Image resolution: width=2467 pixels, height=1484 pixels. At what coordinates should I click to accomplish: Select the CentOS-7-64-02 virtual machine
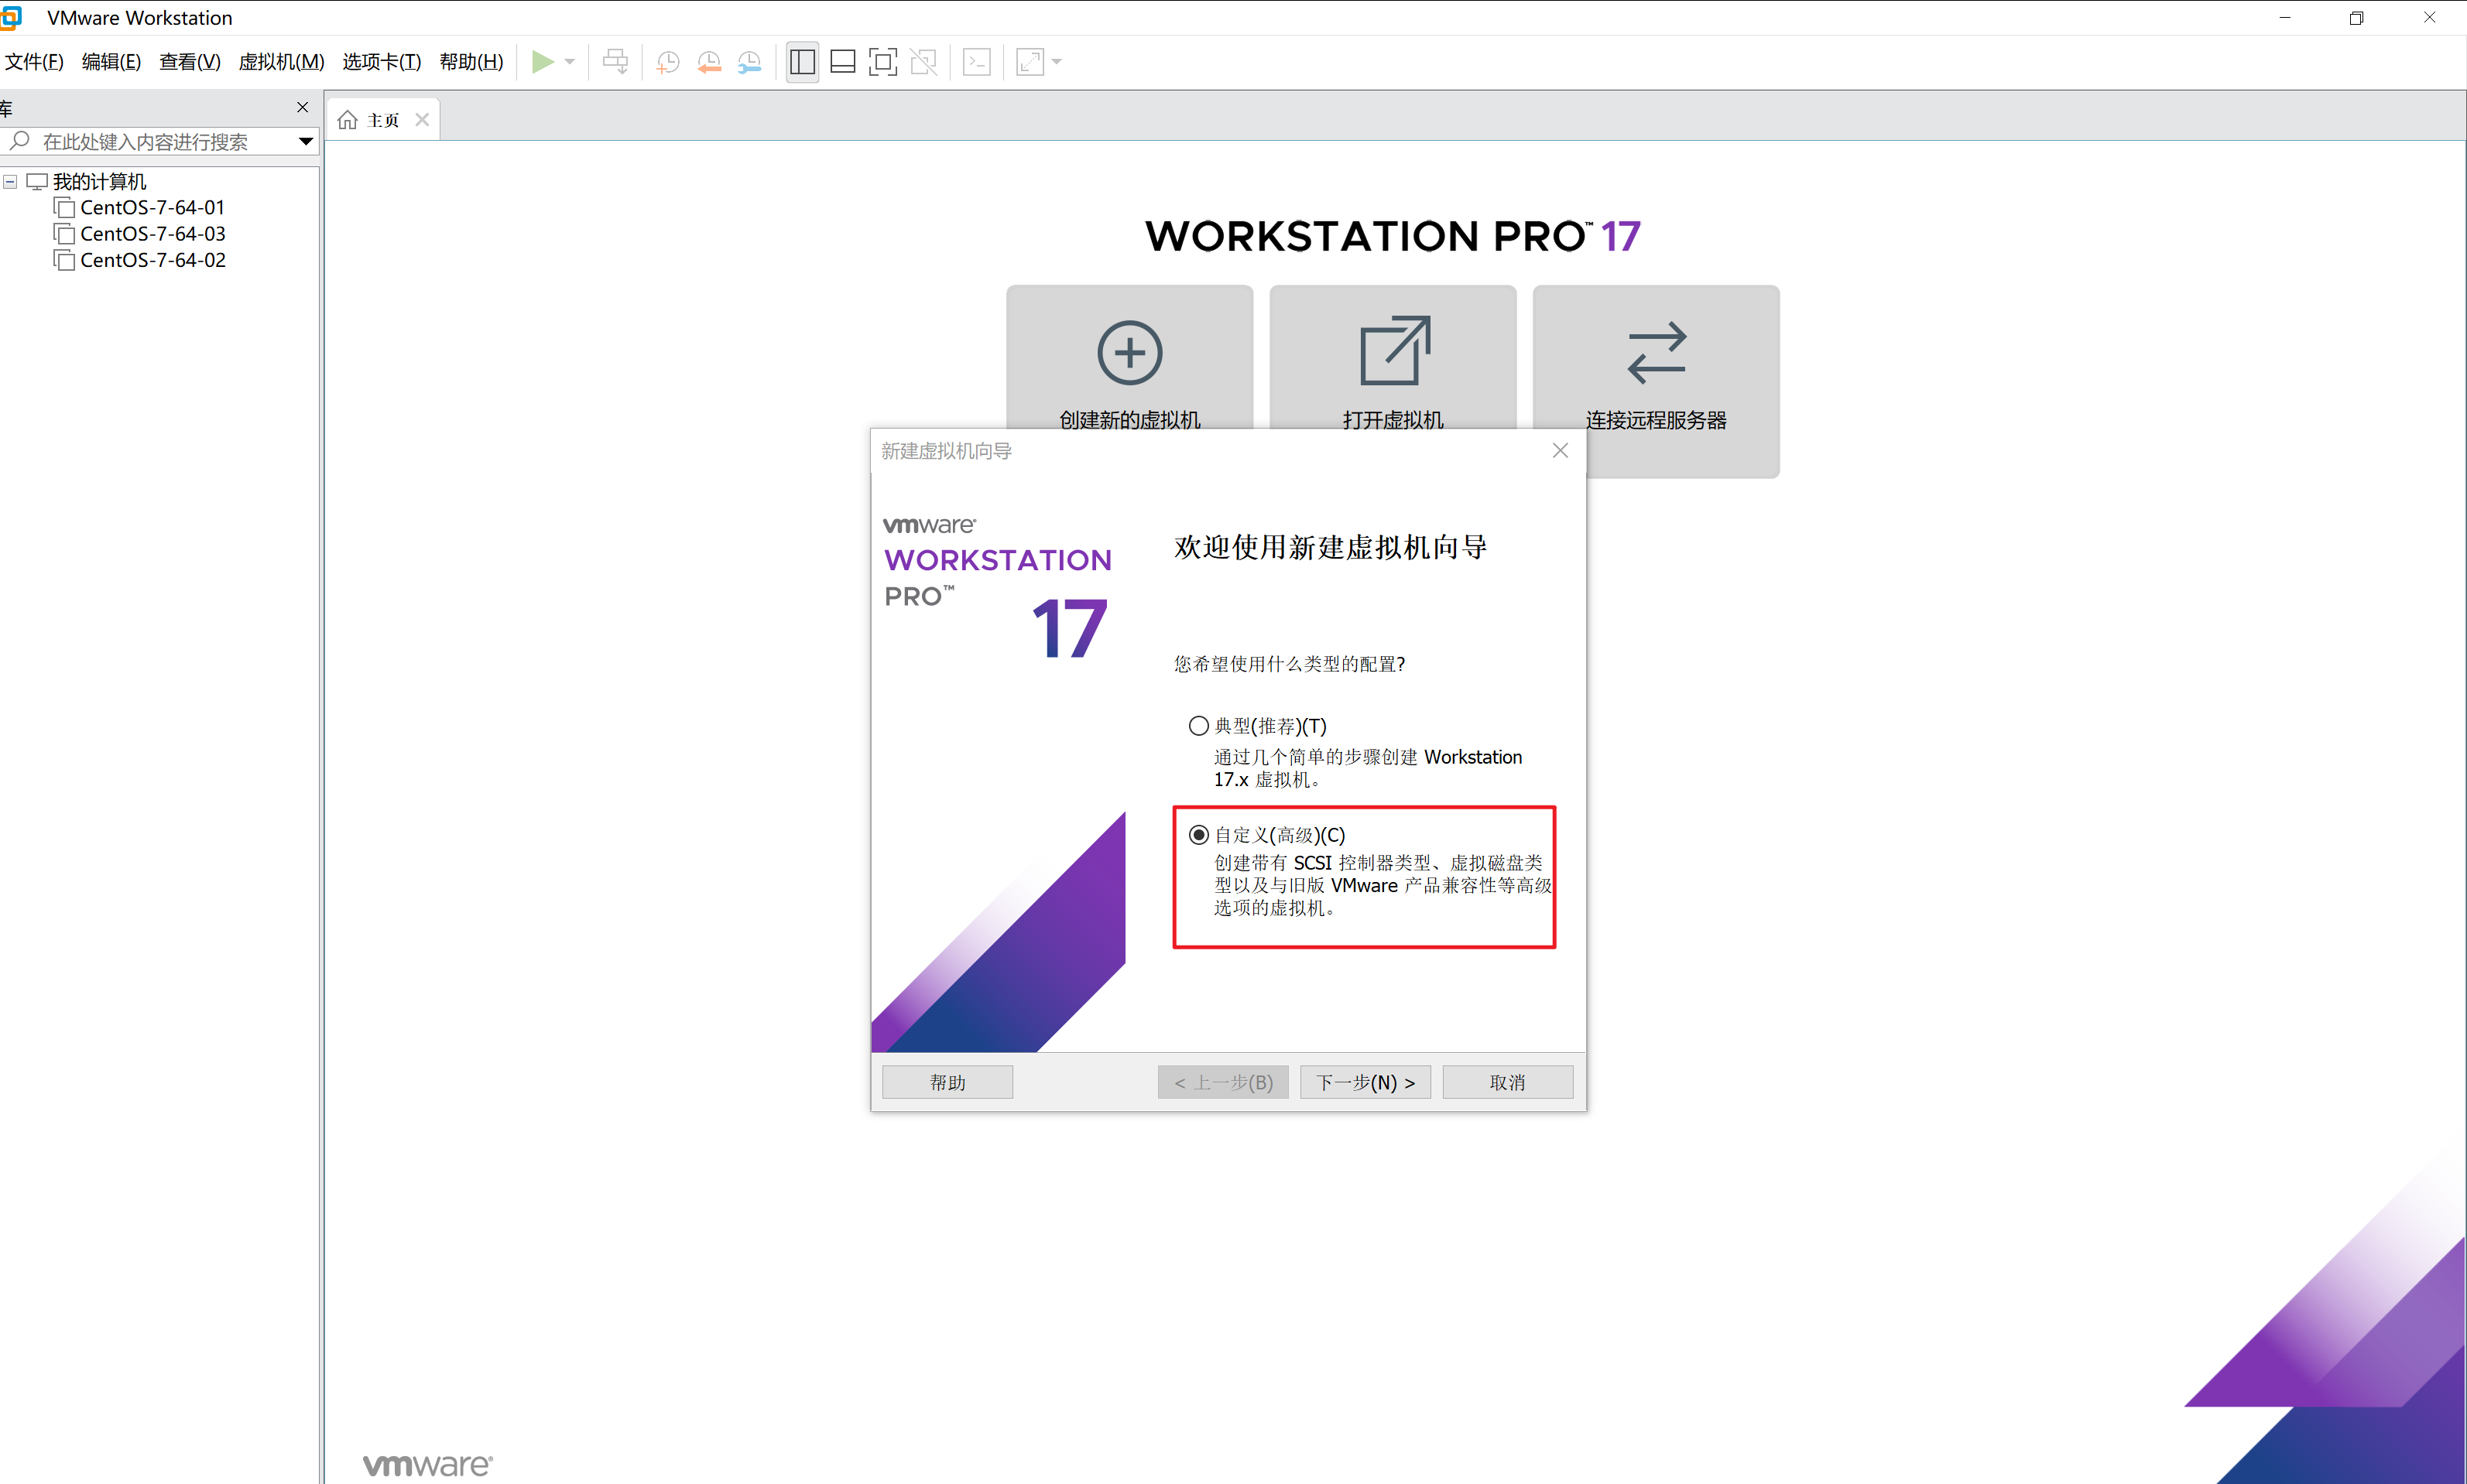pos(152,260)
